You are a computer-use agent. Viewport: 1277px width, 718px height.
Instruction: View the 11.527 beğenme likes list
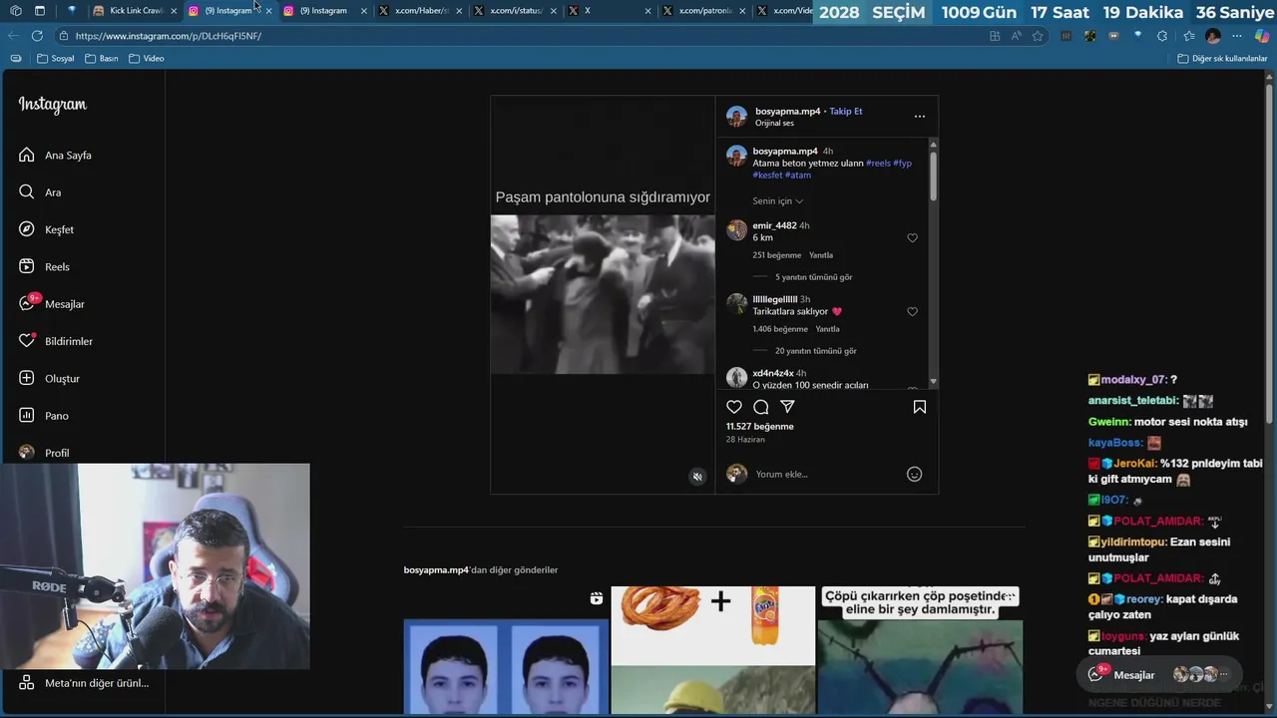coord(760,427)
